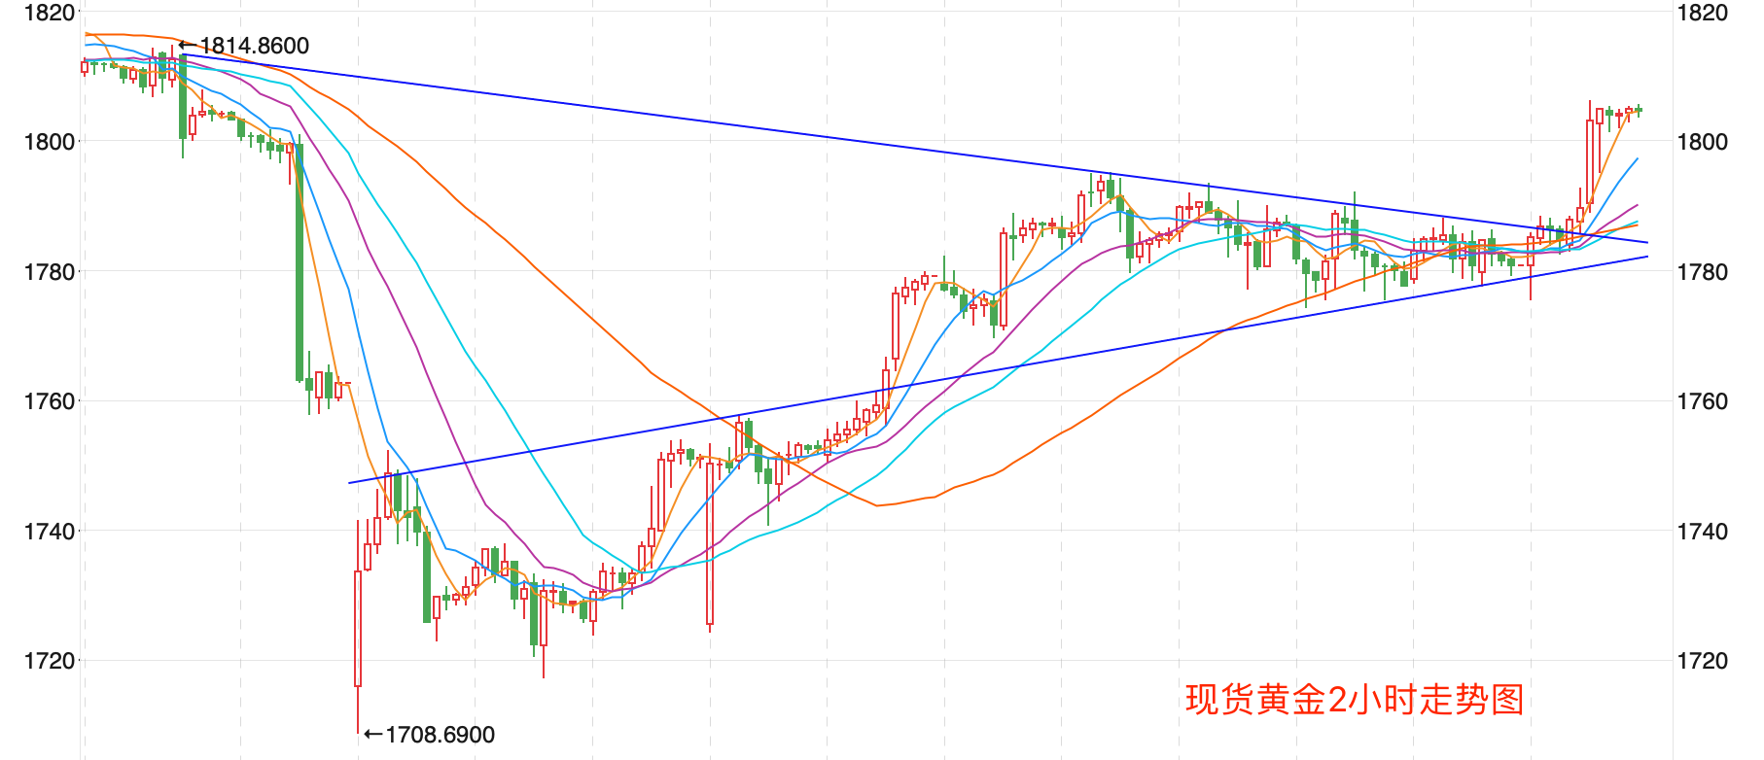Image resolution: width=1764 pixels, height=760 pixels.
Task: Click the 1740 label on right axis
Action: pyautogui.click(x=1703, y=532)
